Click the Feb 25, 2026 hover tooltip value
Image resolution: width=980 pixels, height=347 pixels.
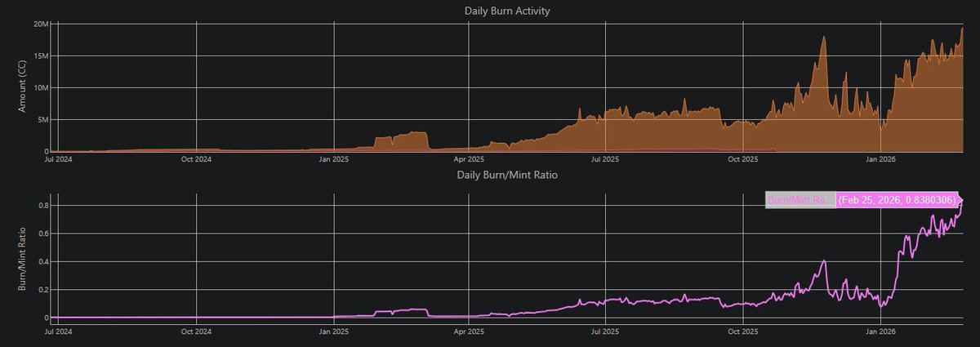(x=897, y=200)
